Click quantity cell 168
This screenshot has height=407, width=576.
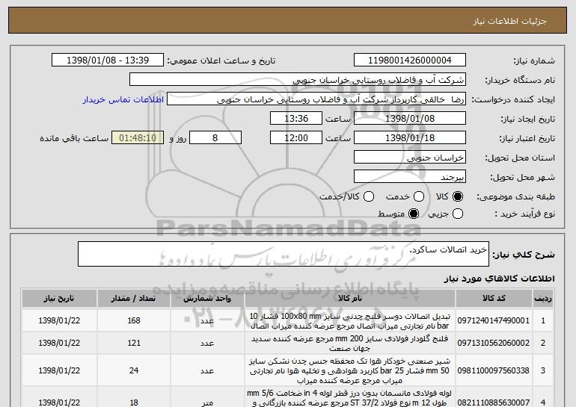tap(134, 321)
